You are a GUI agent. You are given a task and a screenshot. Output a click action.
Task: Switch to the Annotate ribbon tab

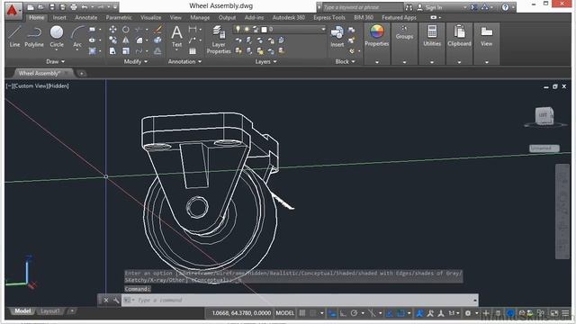click(x=86, y=17)
